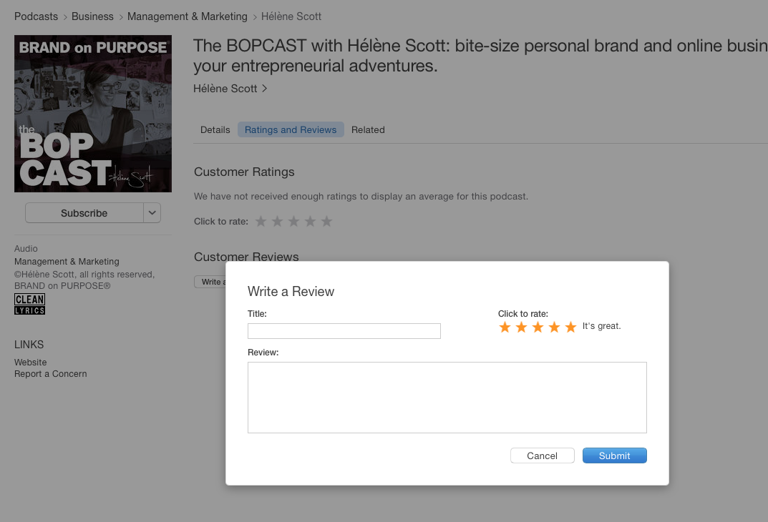
Task: Select the Ratings and Reviews tab
Action: pos(291,129)
